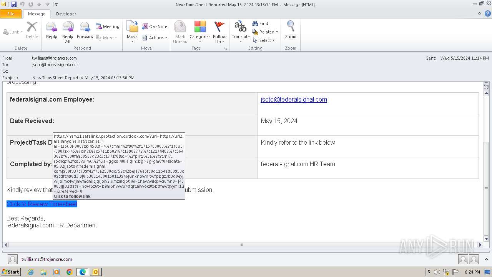Click the horizontal scrollbar right arrow
This screenshot has width=492, height=277.
coord(480,245)
